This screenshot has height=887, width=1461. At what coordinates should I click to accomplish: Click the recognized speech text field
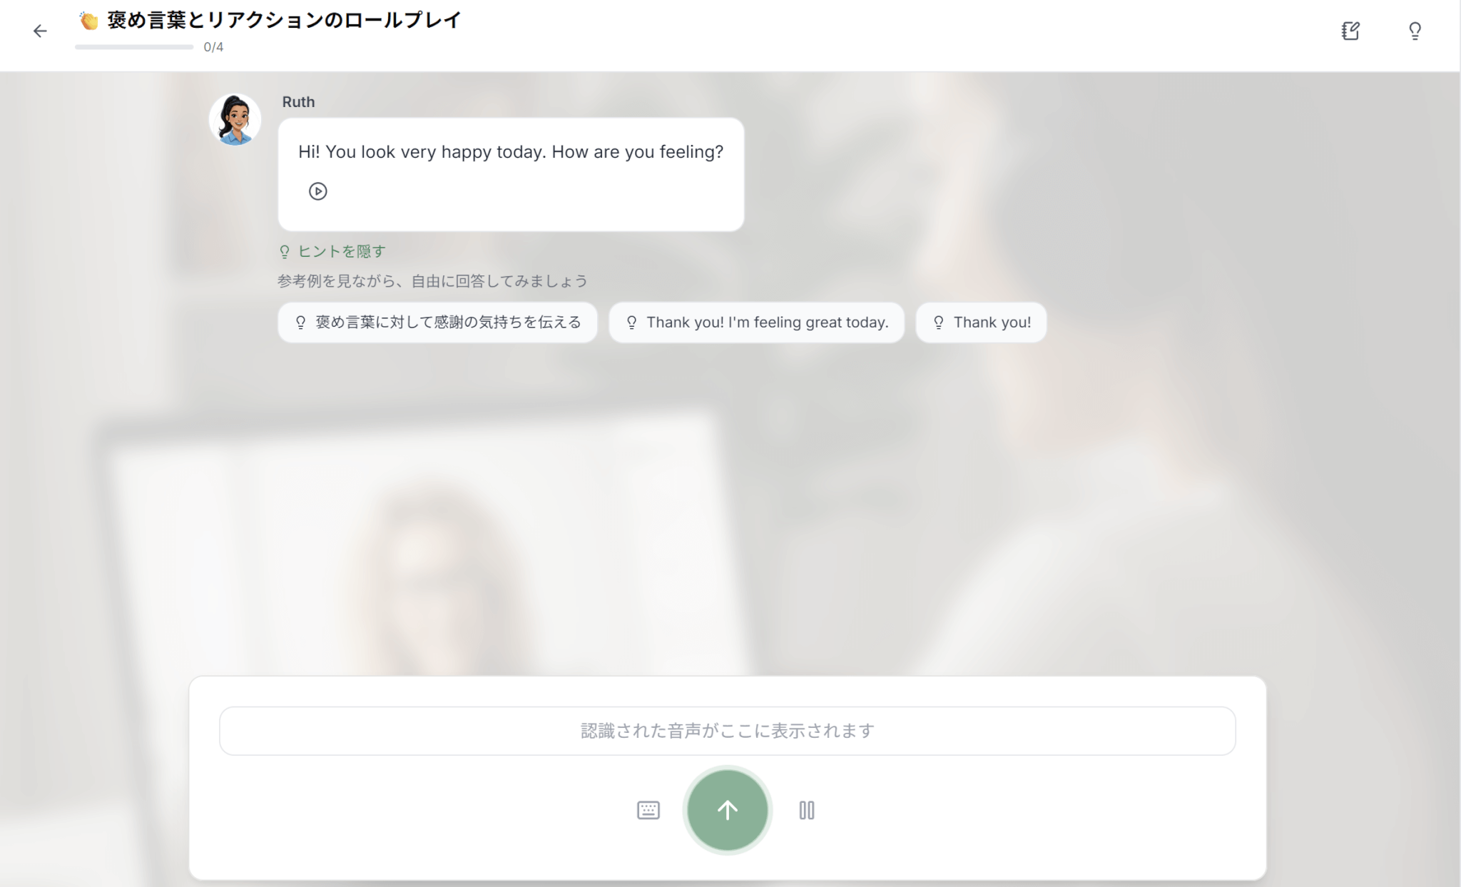click(x=727, y=731)
